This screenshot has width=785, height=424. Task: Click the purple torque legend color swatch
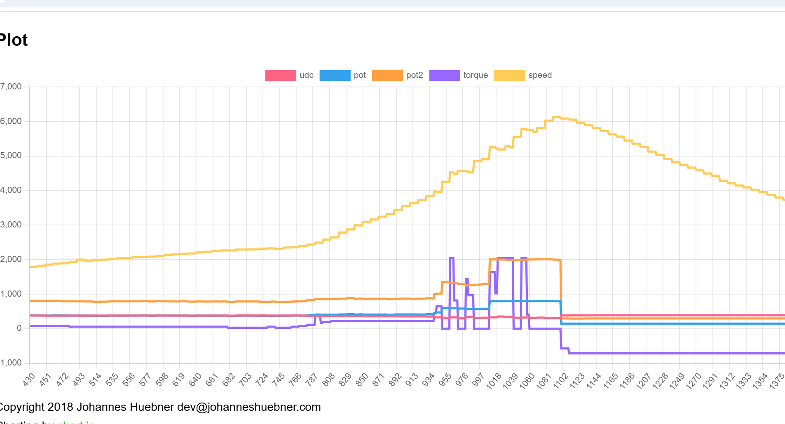[x=444, y=75]
